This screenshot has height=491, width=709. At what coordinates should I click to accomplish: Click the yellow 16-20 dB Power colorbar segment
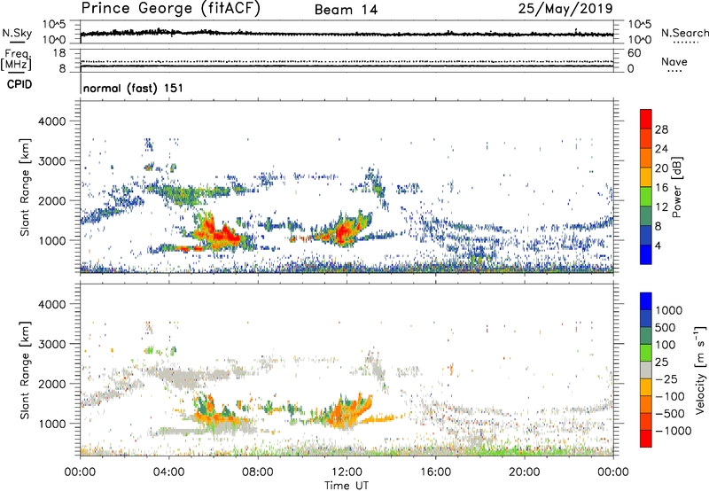tap(646, 177)
